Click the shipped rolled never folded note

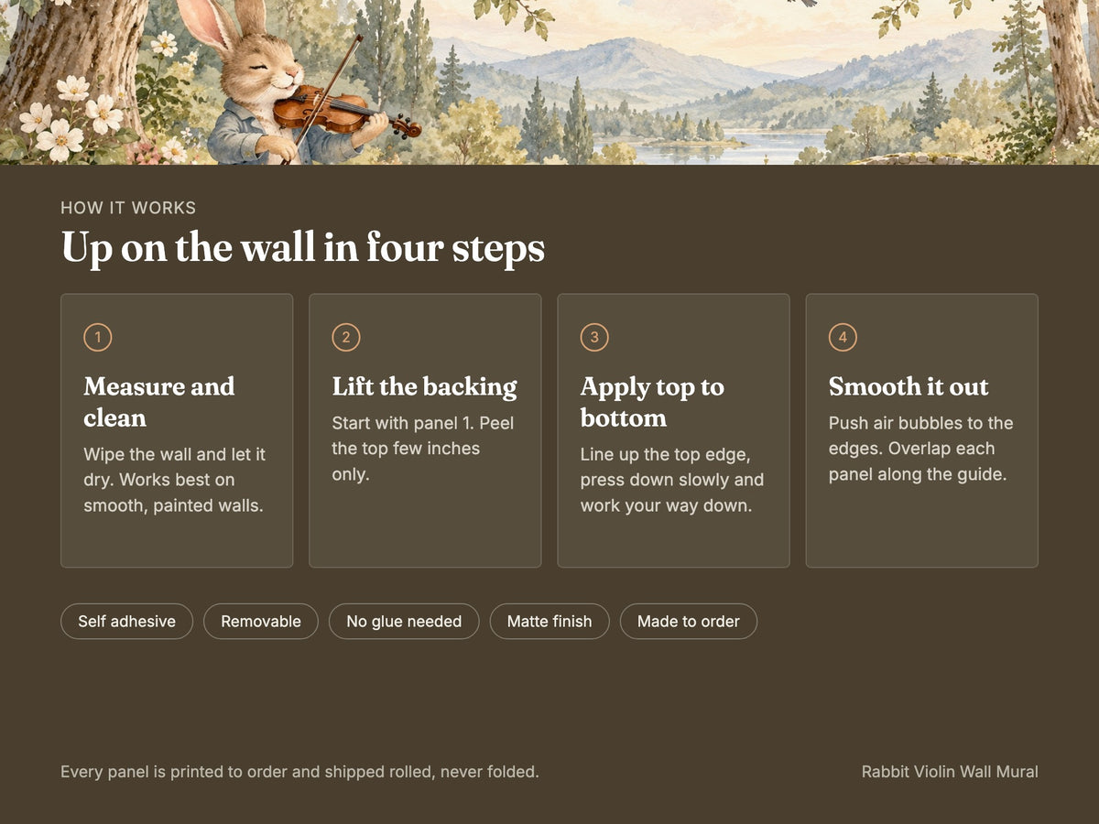pos(299,772)
